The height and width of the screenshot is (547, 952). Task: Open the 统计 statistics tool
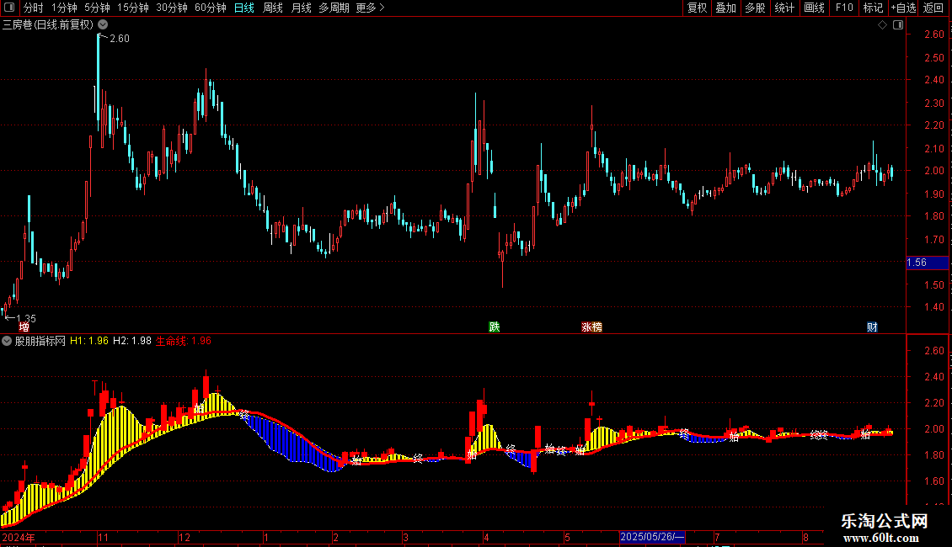point(784,8)
